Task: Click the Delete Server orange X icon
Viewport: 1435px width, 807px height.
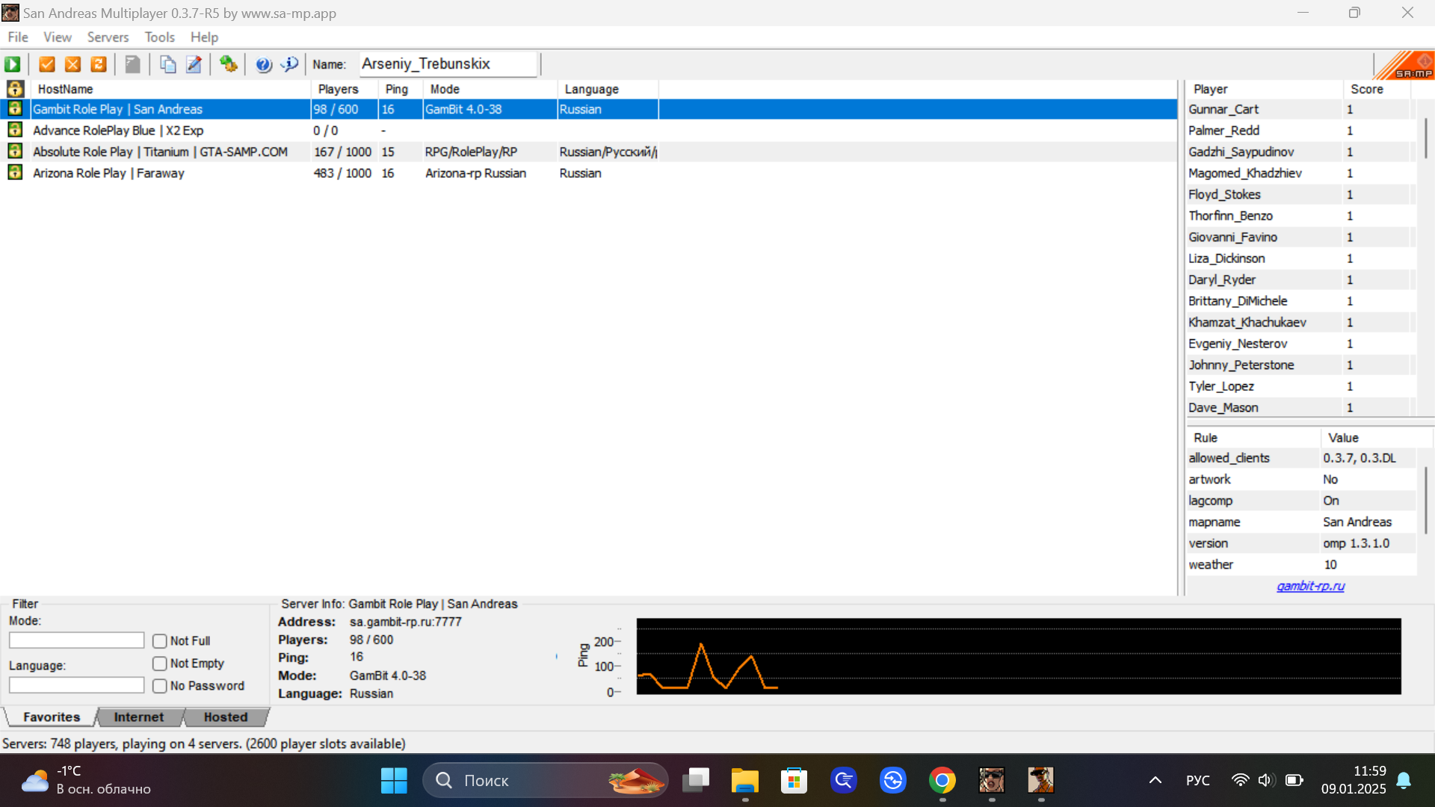Action: click(x=72, y=64)
